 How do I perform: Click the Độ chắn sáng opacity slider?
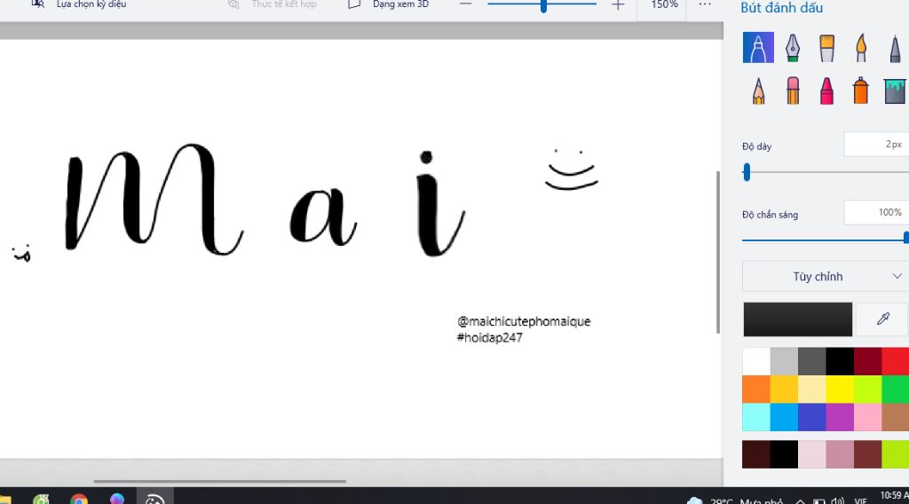[x=826, y=240]
